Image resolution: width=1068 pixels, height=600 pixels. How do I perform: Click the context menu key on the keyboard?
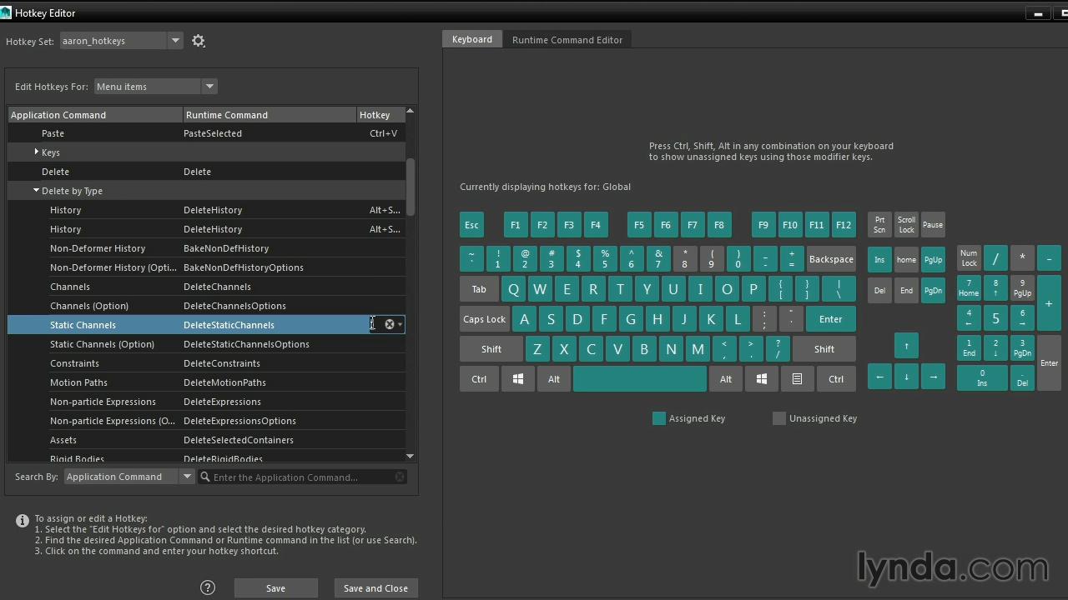click(x=797, y=379)
